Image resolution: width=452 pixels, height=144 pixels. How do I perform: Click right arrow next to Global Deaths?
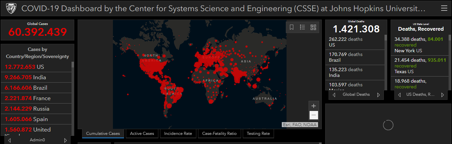click(378, 95)
